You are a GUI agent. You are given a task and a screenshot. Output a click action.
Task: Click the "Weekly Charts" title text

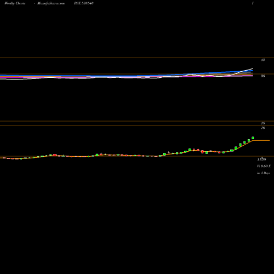point(15,3)
